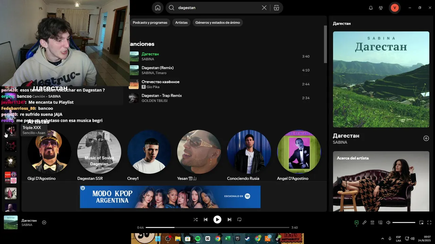Open the user profile avatar V

coord(395,8)
